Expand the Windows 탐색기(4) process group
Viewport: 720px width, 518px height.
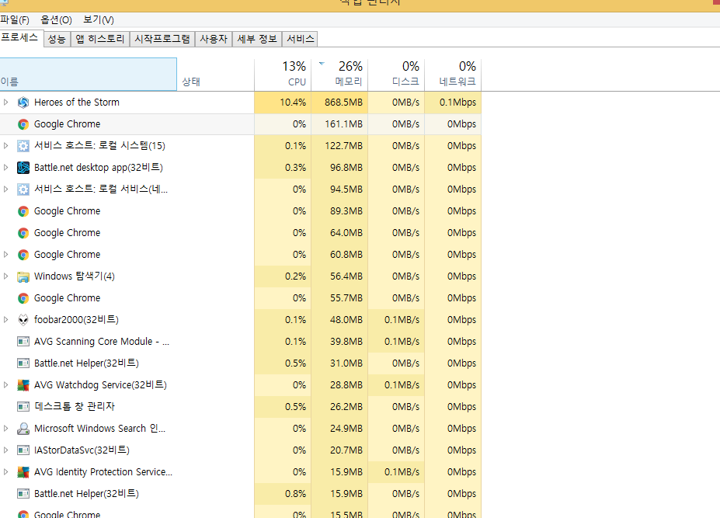pos(6,276)
